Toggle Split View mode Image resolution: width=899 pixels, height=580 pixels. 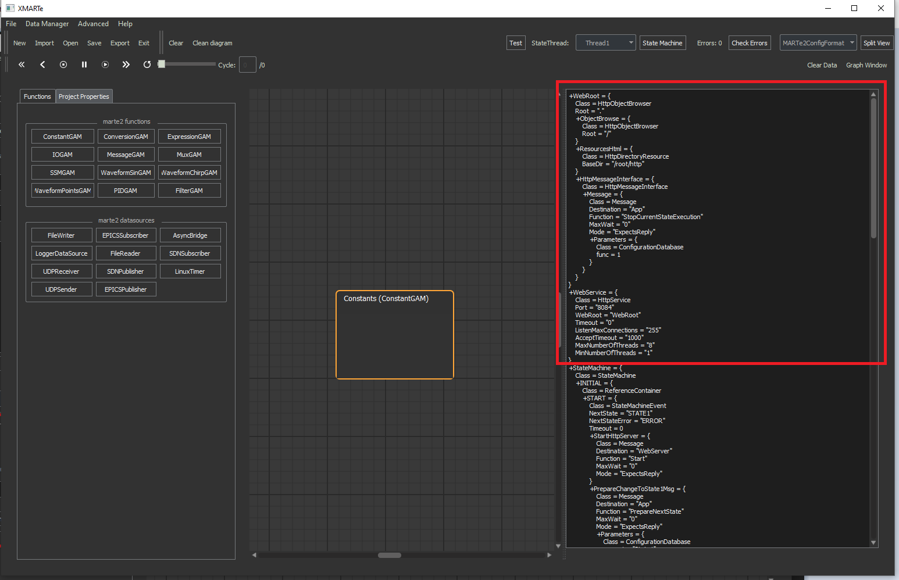(x=877, y=42)
